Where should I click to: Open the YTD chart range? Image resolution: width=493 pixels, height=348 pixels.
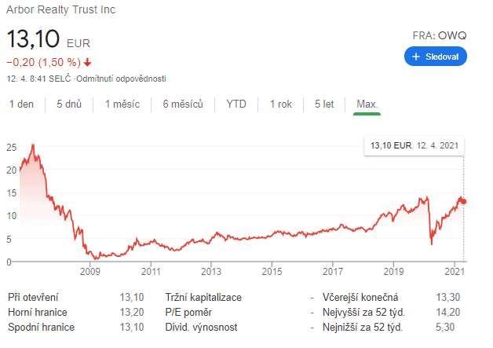[236, 104]
